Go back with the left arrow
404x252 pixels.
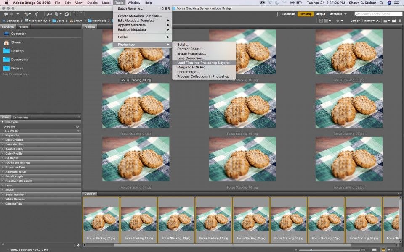point(5,14)
